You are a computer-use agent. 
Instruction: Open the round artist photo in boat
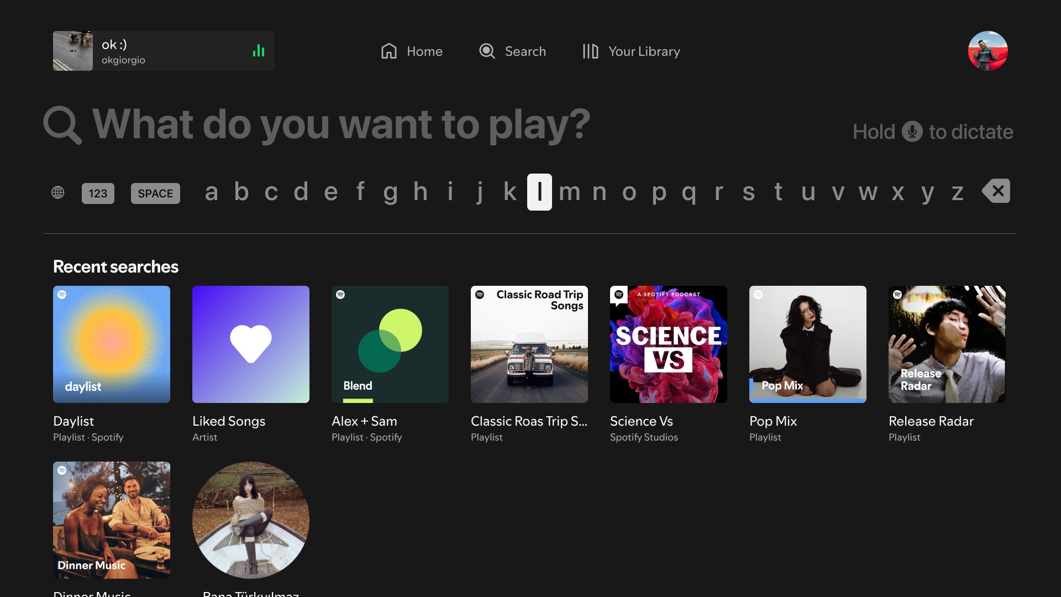pos(251,520)
